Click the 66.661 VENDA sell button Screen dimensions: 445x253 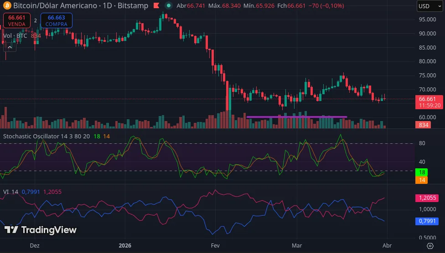[17, 20]
